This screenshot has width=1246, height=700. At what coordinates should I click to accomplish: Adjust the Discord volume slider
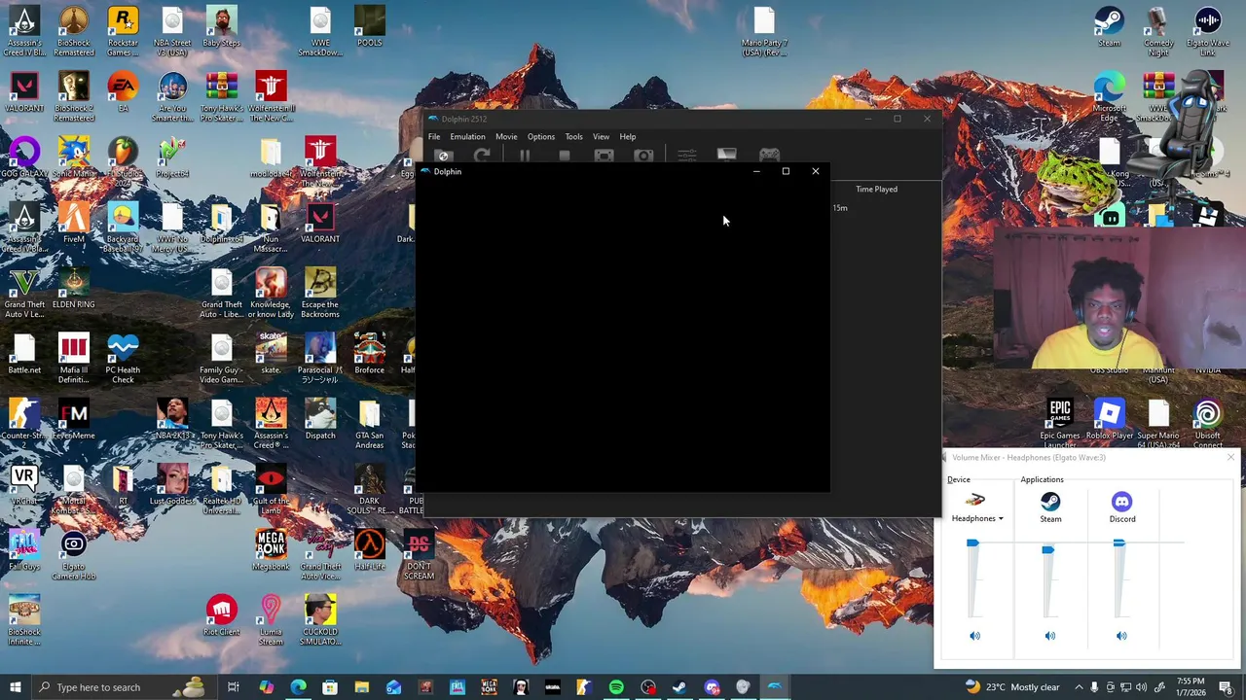click(x=1118, y=543)
